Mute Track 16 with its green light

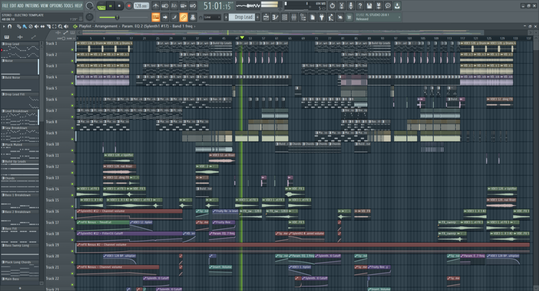72,218
